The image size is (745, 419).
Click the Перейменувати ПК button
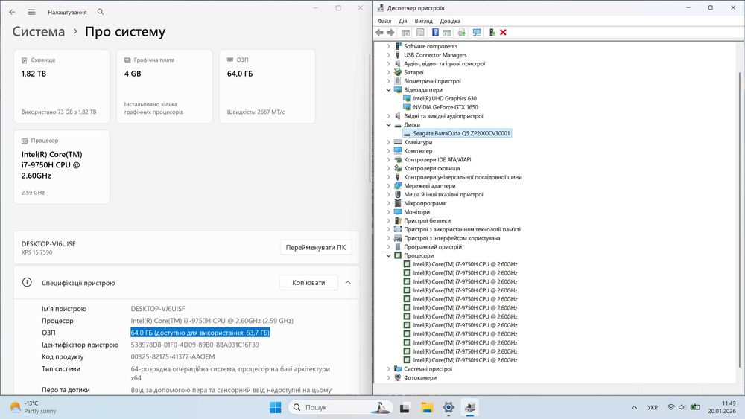click(x=315, y=247)
